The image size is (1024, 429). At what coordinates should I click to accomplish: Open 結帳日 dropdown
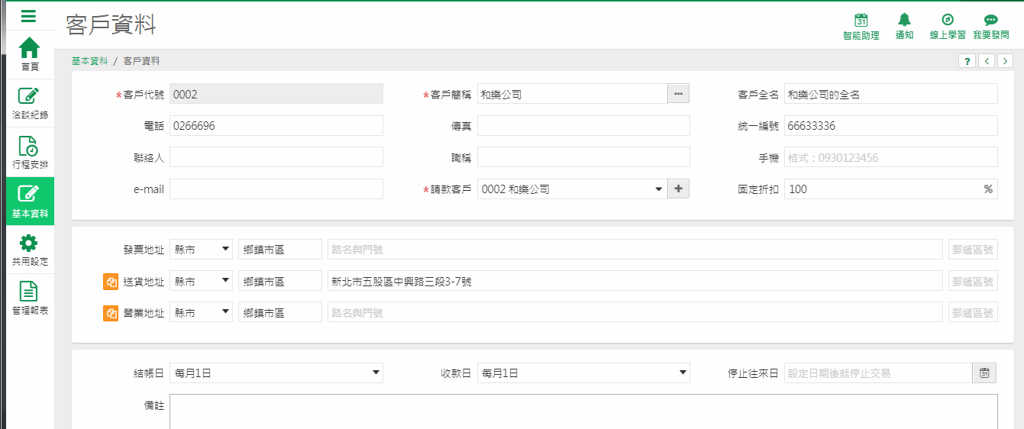[x=276, y=373]
